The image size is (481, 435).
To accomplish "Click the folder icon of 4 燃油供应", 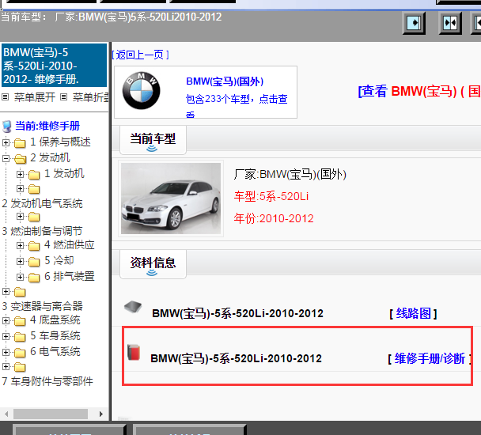I will coord(34,246).
